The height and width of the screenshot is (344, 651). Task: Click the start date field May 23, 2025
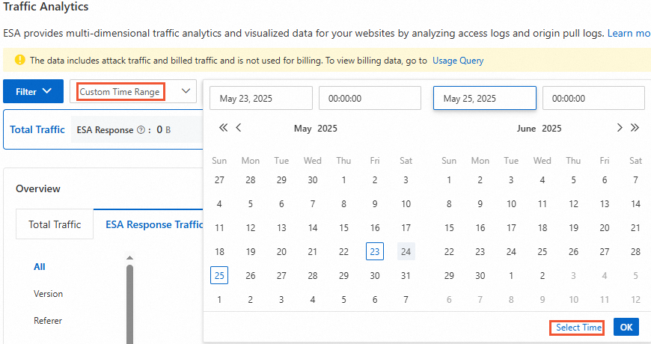[261, 98]
